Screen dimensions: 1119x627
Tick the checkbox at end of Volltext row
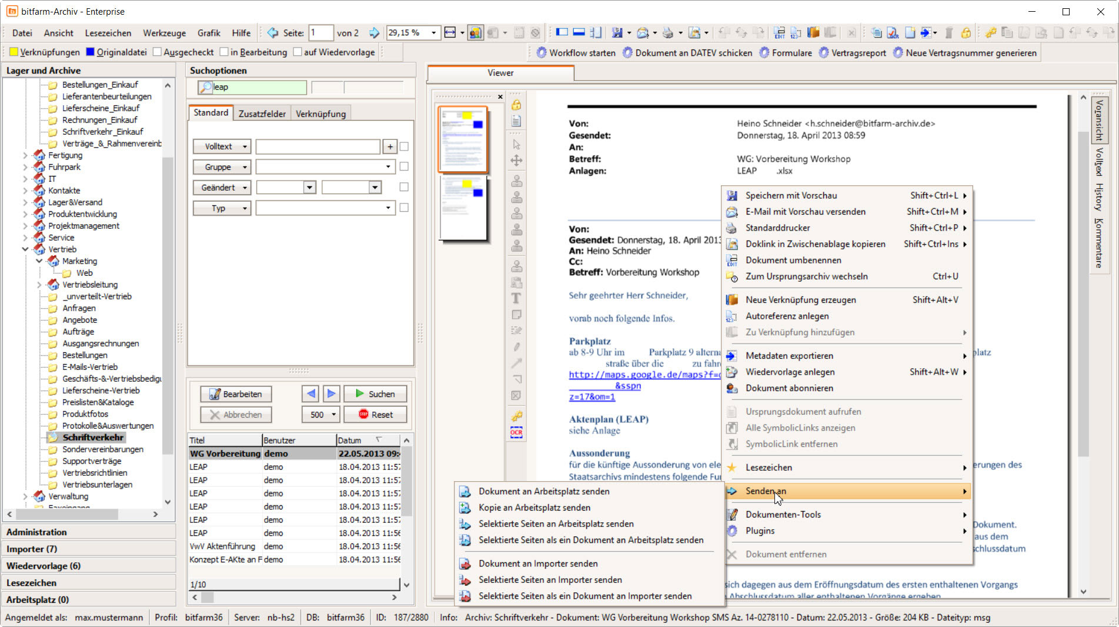(x=404, y=146)
